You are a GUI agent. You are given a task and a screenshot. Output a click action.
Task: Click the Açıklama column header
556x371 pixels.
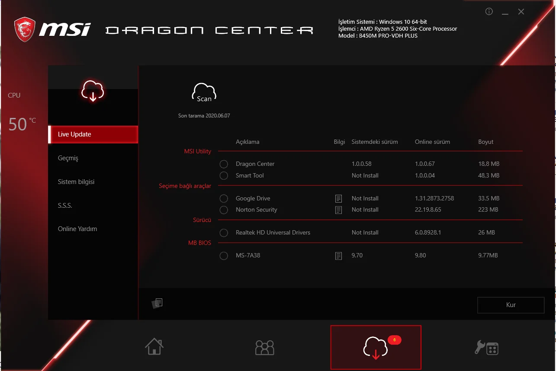pos(247,142)
